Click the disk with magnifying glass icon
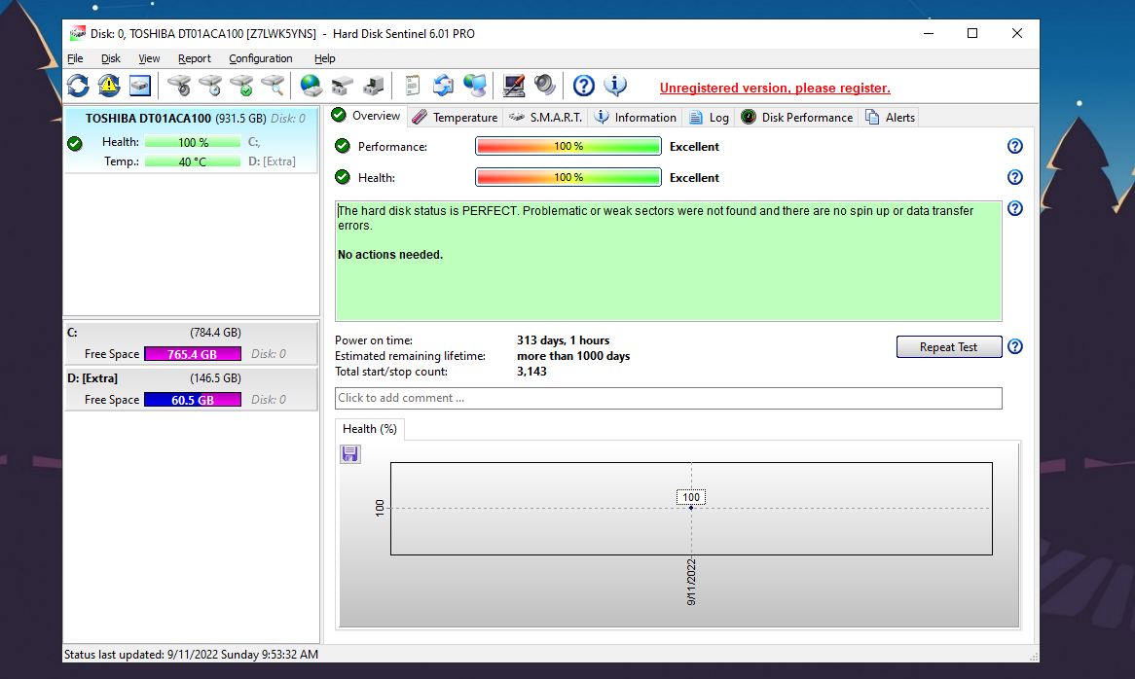 click(x=273, y=86)
